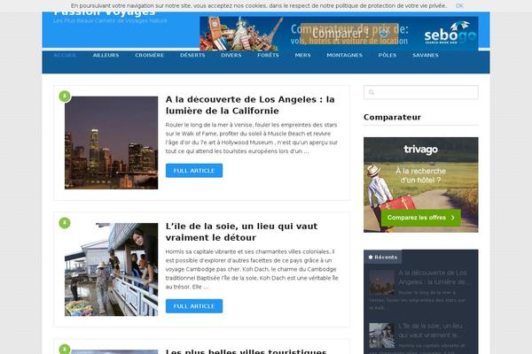Click green pin icon on L'île de la soie article
The height and width of the screenshot is (354, 532).
(65, 223)
